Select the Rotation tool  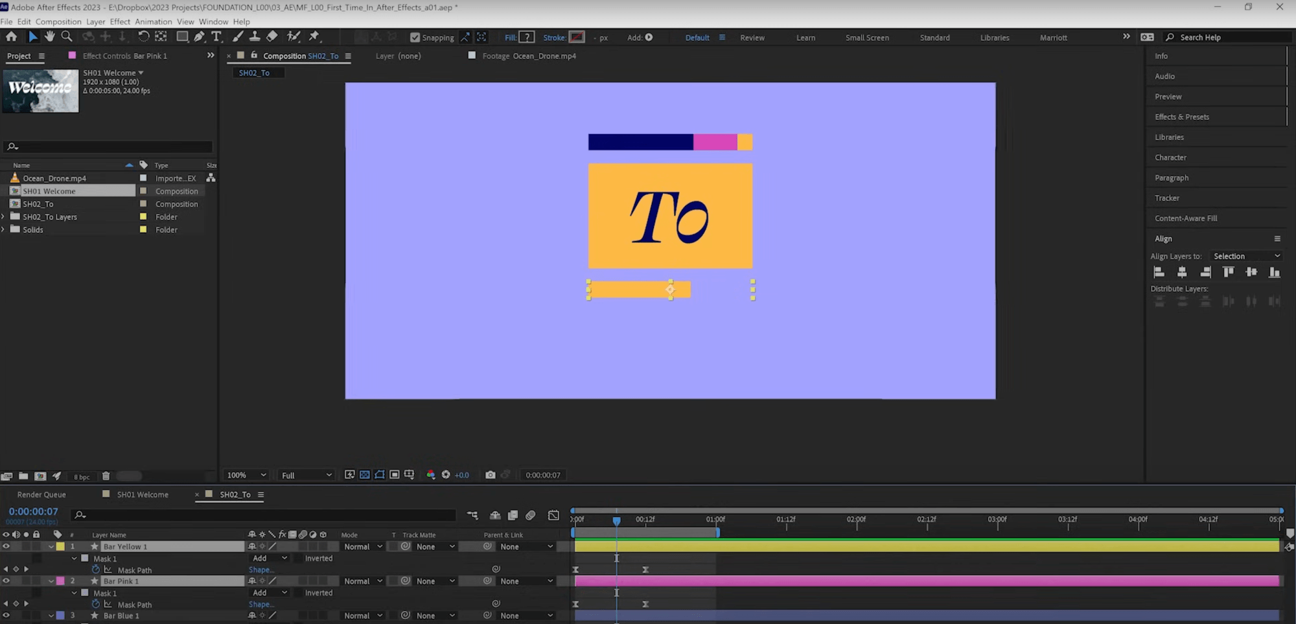[143, 36]
